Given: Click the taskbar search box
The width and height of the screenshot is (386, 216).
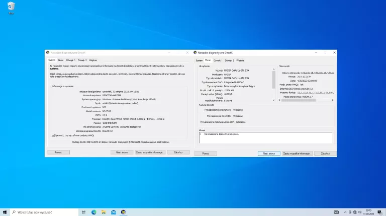Looking at the screenshot, I should tap(44, 212).
